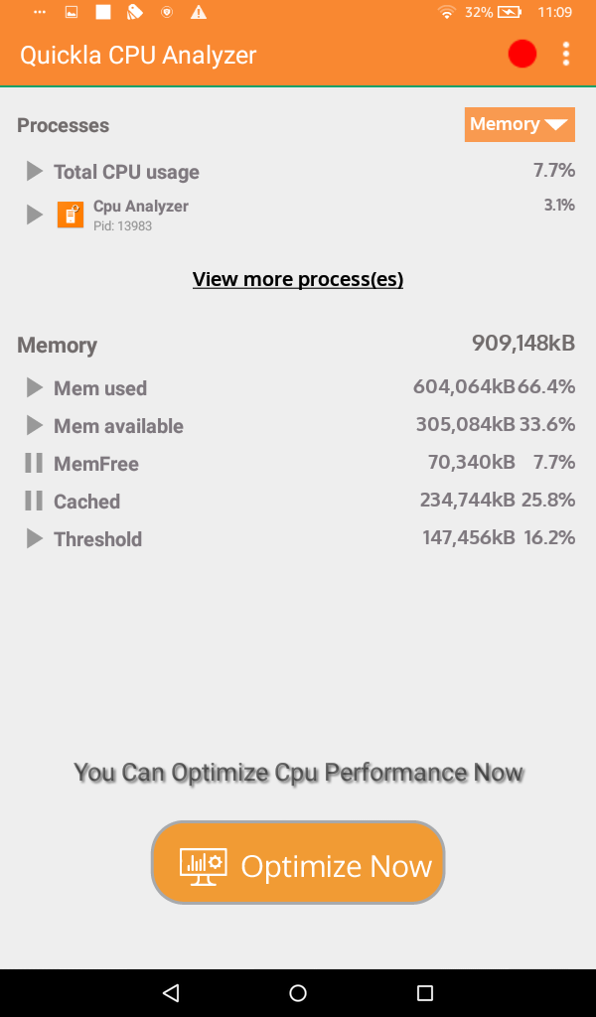This screenshot has width=596, height=1017.
Task: Toggle monitoring of Total CPU usage
Action: (x=33, y=170)
